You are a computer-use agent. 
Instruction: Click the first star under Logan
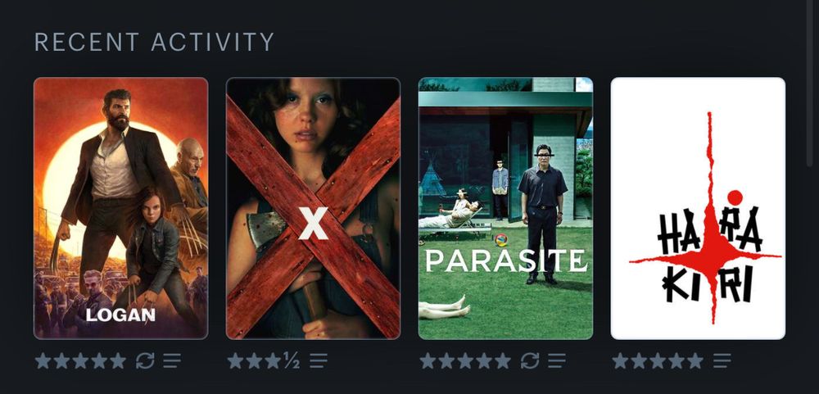pyautogui.click(x=43, y=360)
